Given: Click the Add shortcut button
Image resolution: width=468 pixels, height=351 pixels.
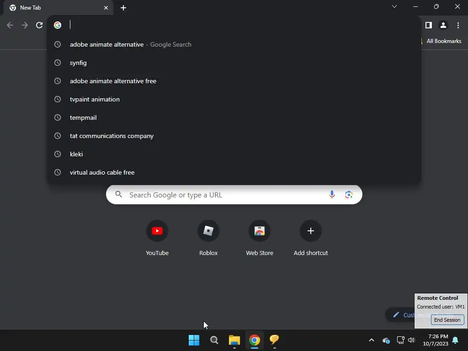Looking at the screenshot, I should tap(311, 238).
